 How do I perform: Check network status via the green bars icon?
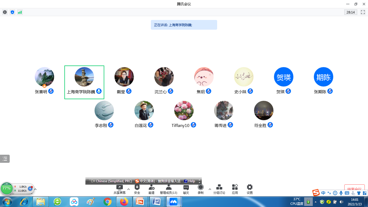coord(20,12)
